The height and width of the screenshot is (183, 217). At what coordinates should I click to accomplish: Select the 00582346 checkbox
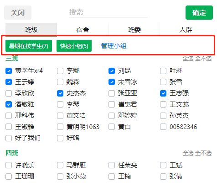point(163,127)
